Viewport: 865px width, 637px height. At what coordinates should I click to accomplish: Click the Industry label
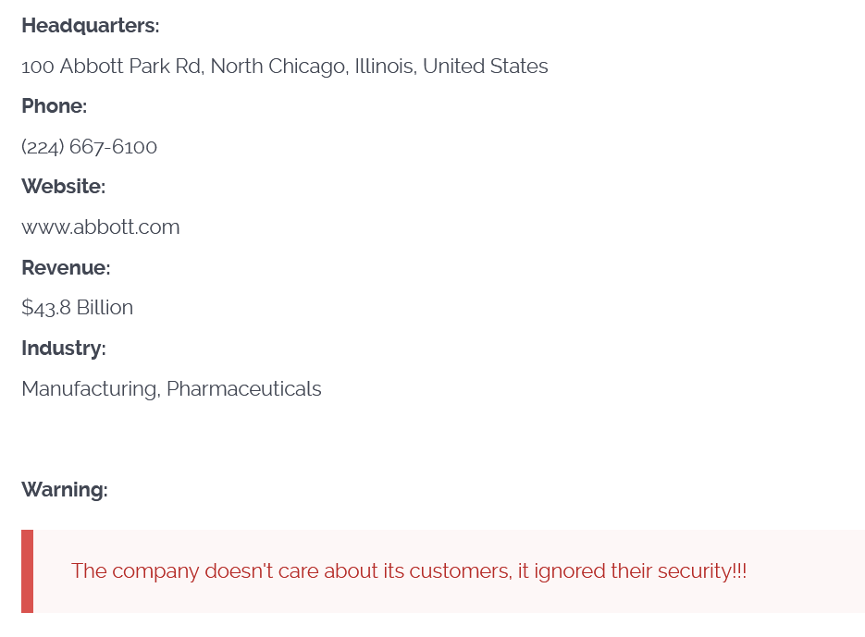pos(63,349)
